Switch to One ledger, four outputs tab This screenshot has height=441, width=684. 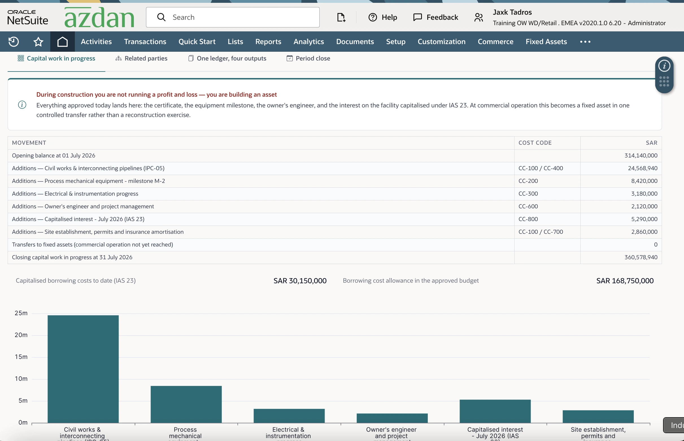coord(227,59)
